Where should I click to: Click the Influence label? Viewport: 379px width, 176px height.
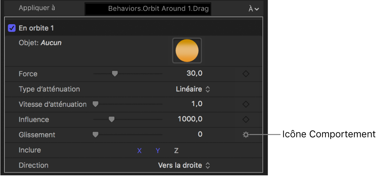point(34,120)
